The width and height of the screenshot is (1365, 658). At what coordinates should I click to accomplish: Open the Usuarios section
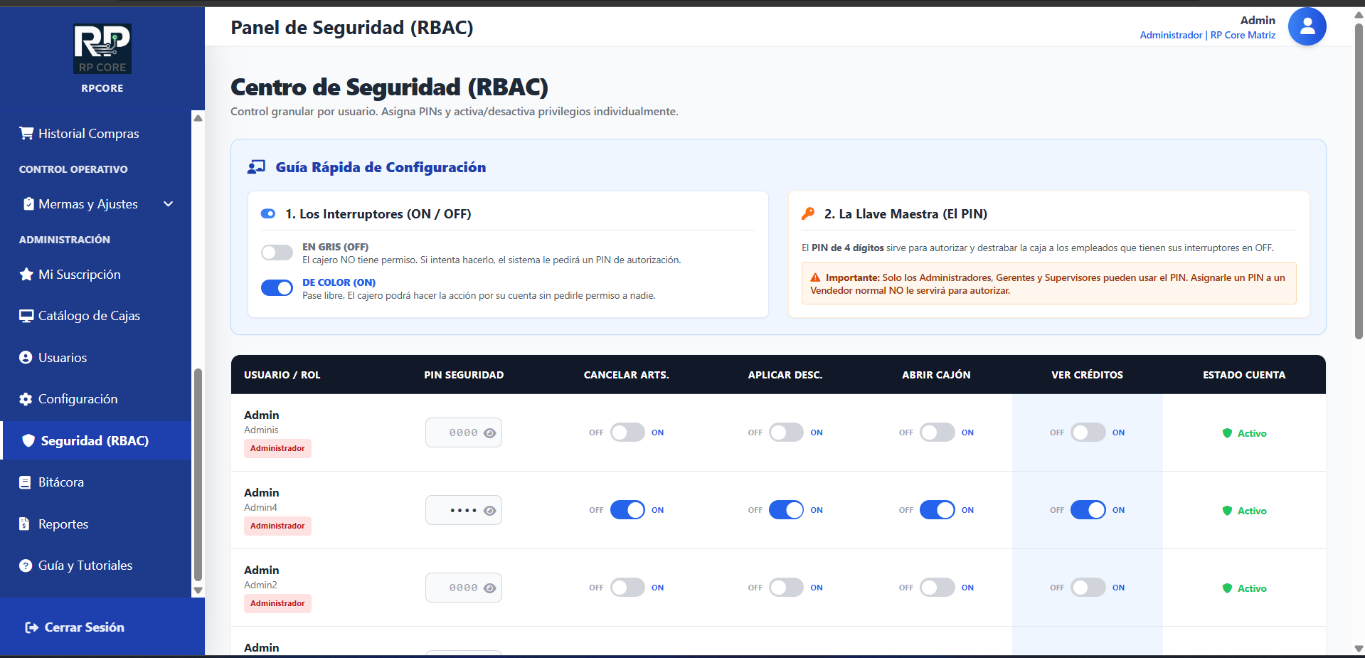[96, 358]
